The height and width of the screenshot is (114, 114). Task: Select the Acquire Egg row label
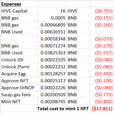pyautogui.click(x=19, y=74)
